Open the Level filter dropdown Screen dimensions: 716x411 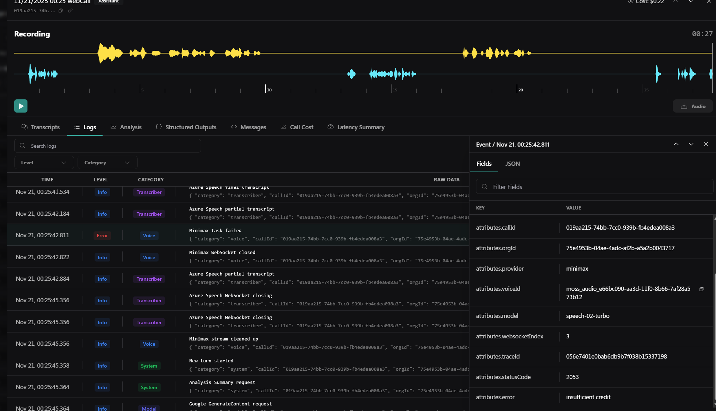(x=44, y=163)
